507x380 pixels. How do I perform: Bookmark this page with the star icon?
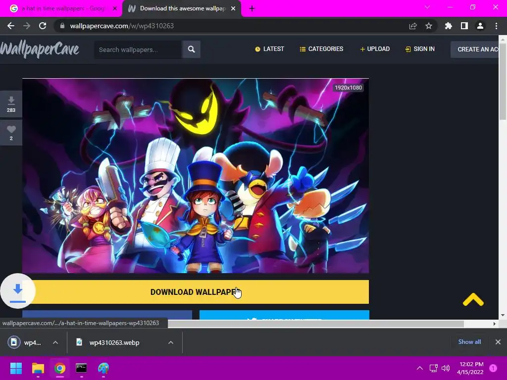[429, 26]
